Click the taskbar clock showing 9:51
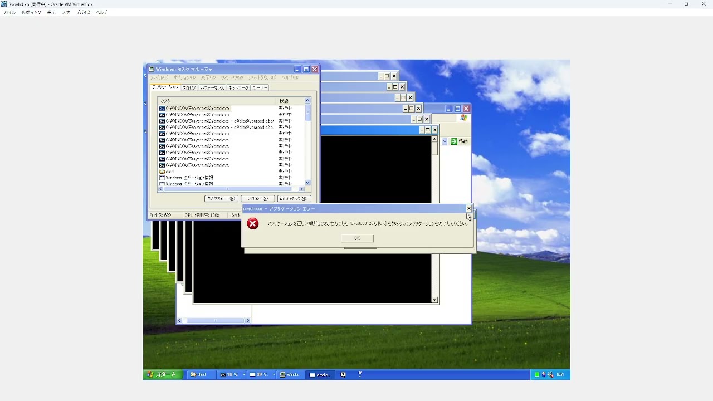This screenshot has height=401, width=713. tap(561, 375)
